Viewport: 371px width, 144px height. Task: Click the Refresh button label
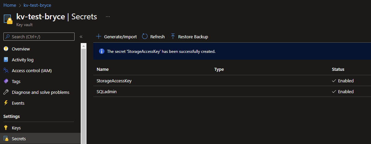pos(157,37)
